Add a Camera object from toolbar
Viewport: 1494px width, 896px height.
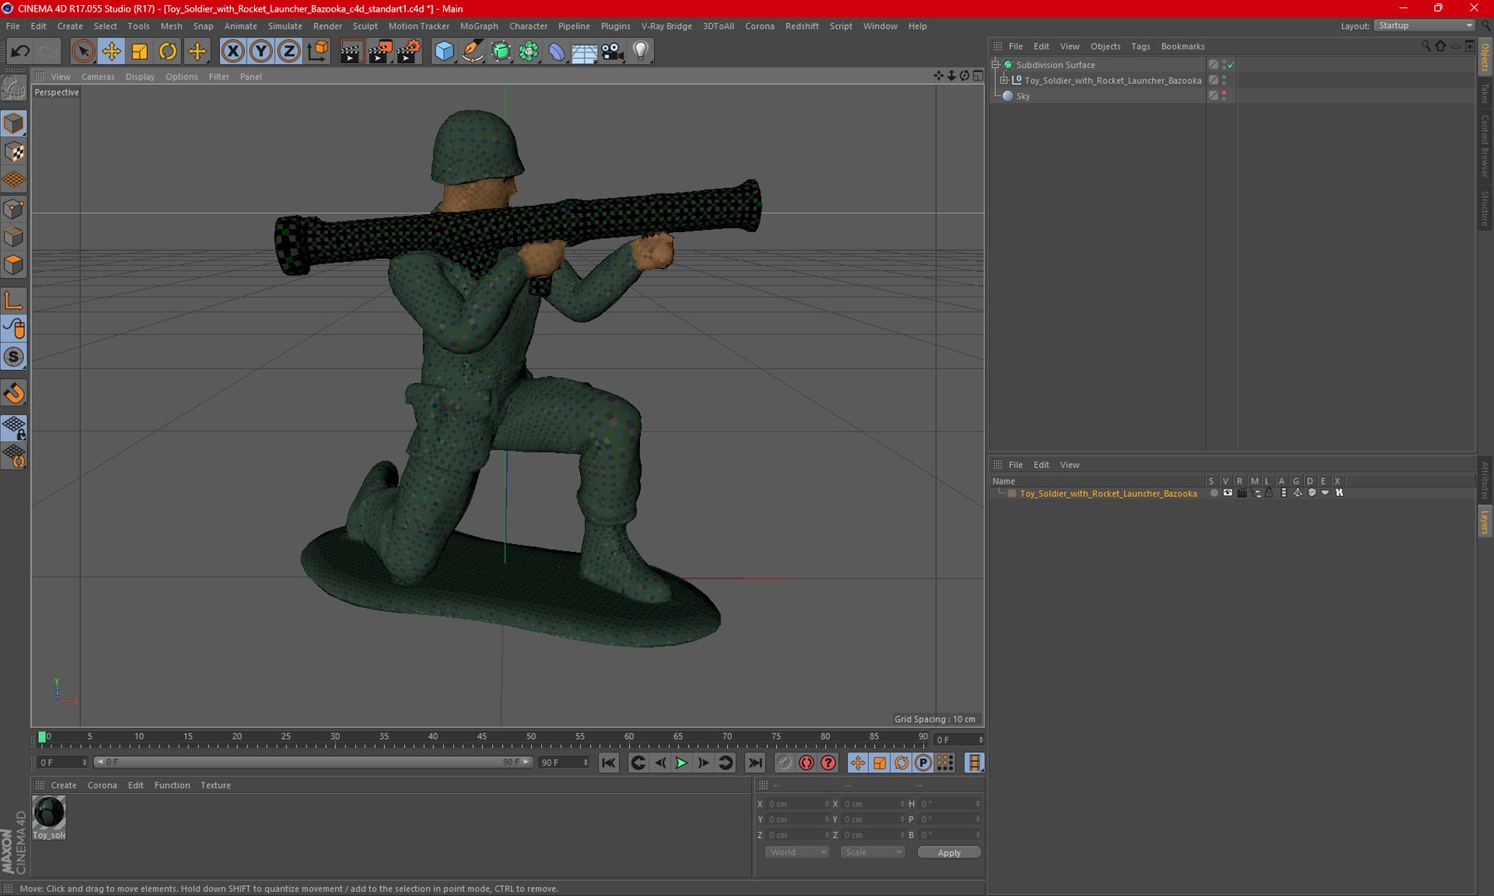tap(613, 51)
